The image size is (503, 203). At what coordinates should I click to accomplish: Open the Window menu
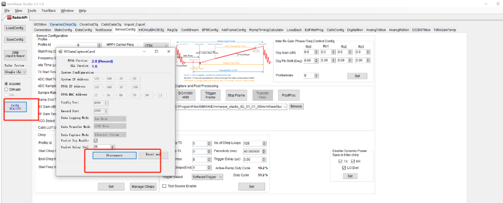[67, 10]
